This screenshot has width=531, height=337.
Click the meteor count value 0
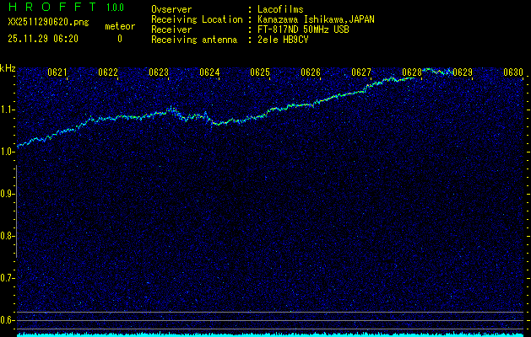coord(119,39)
